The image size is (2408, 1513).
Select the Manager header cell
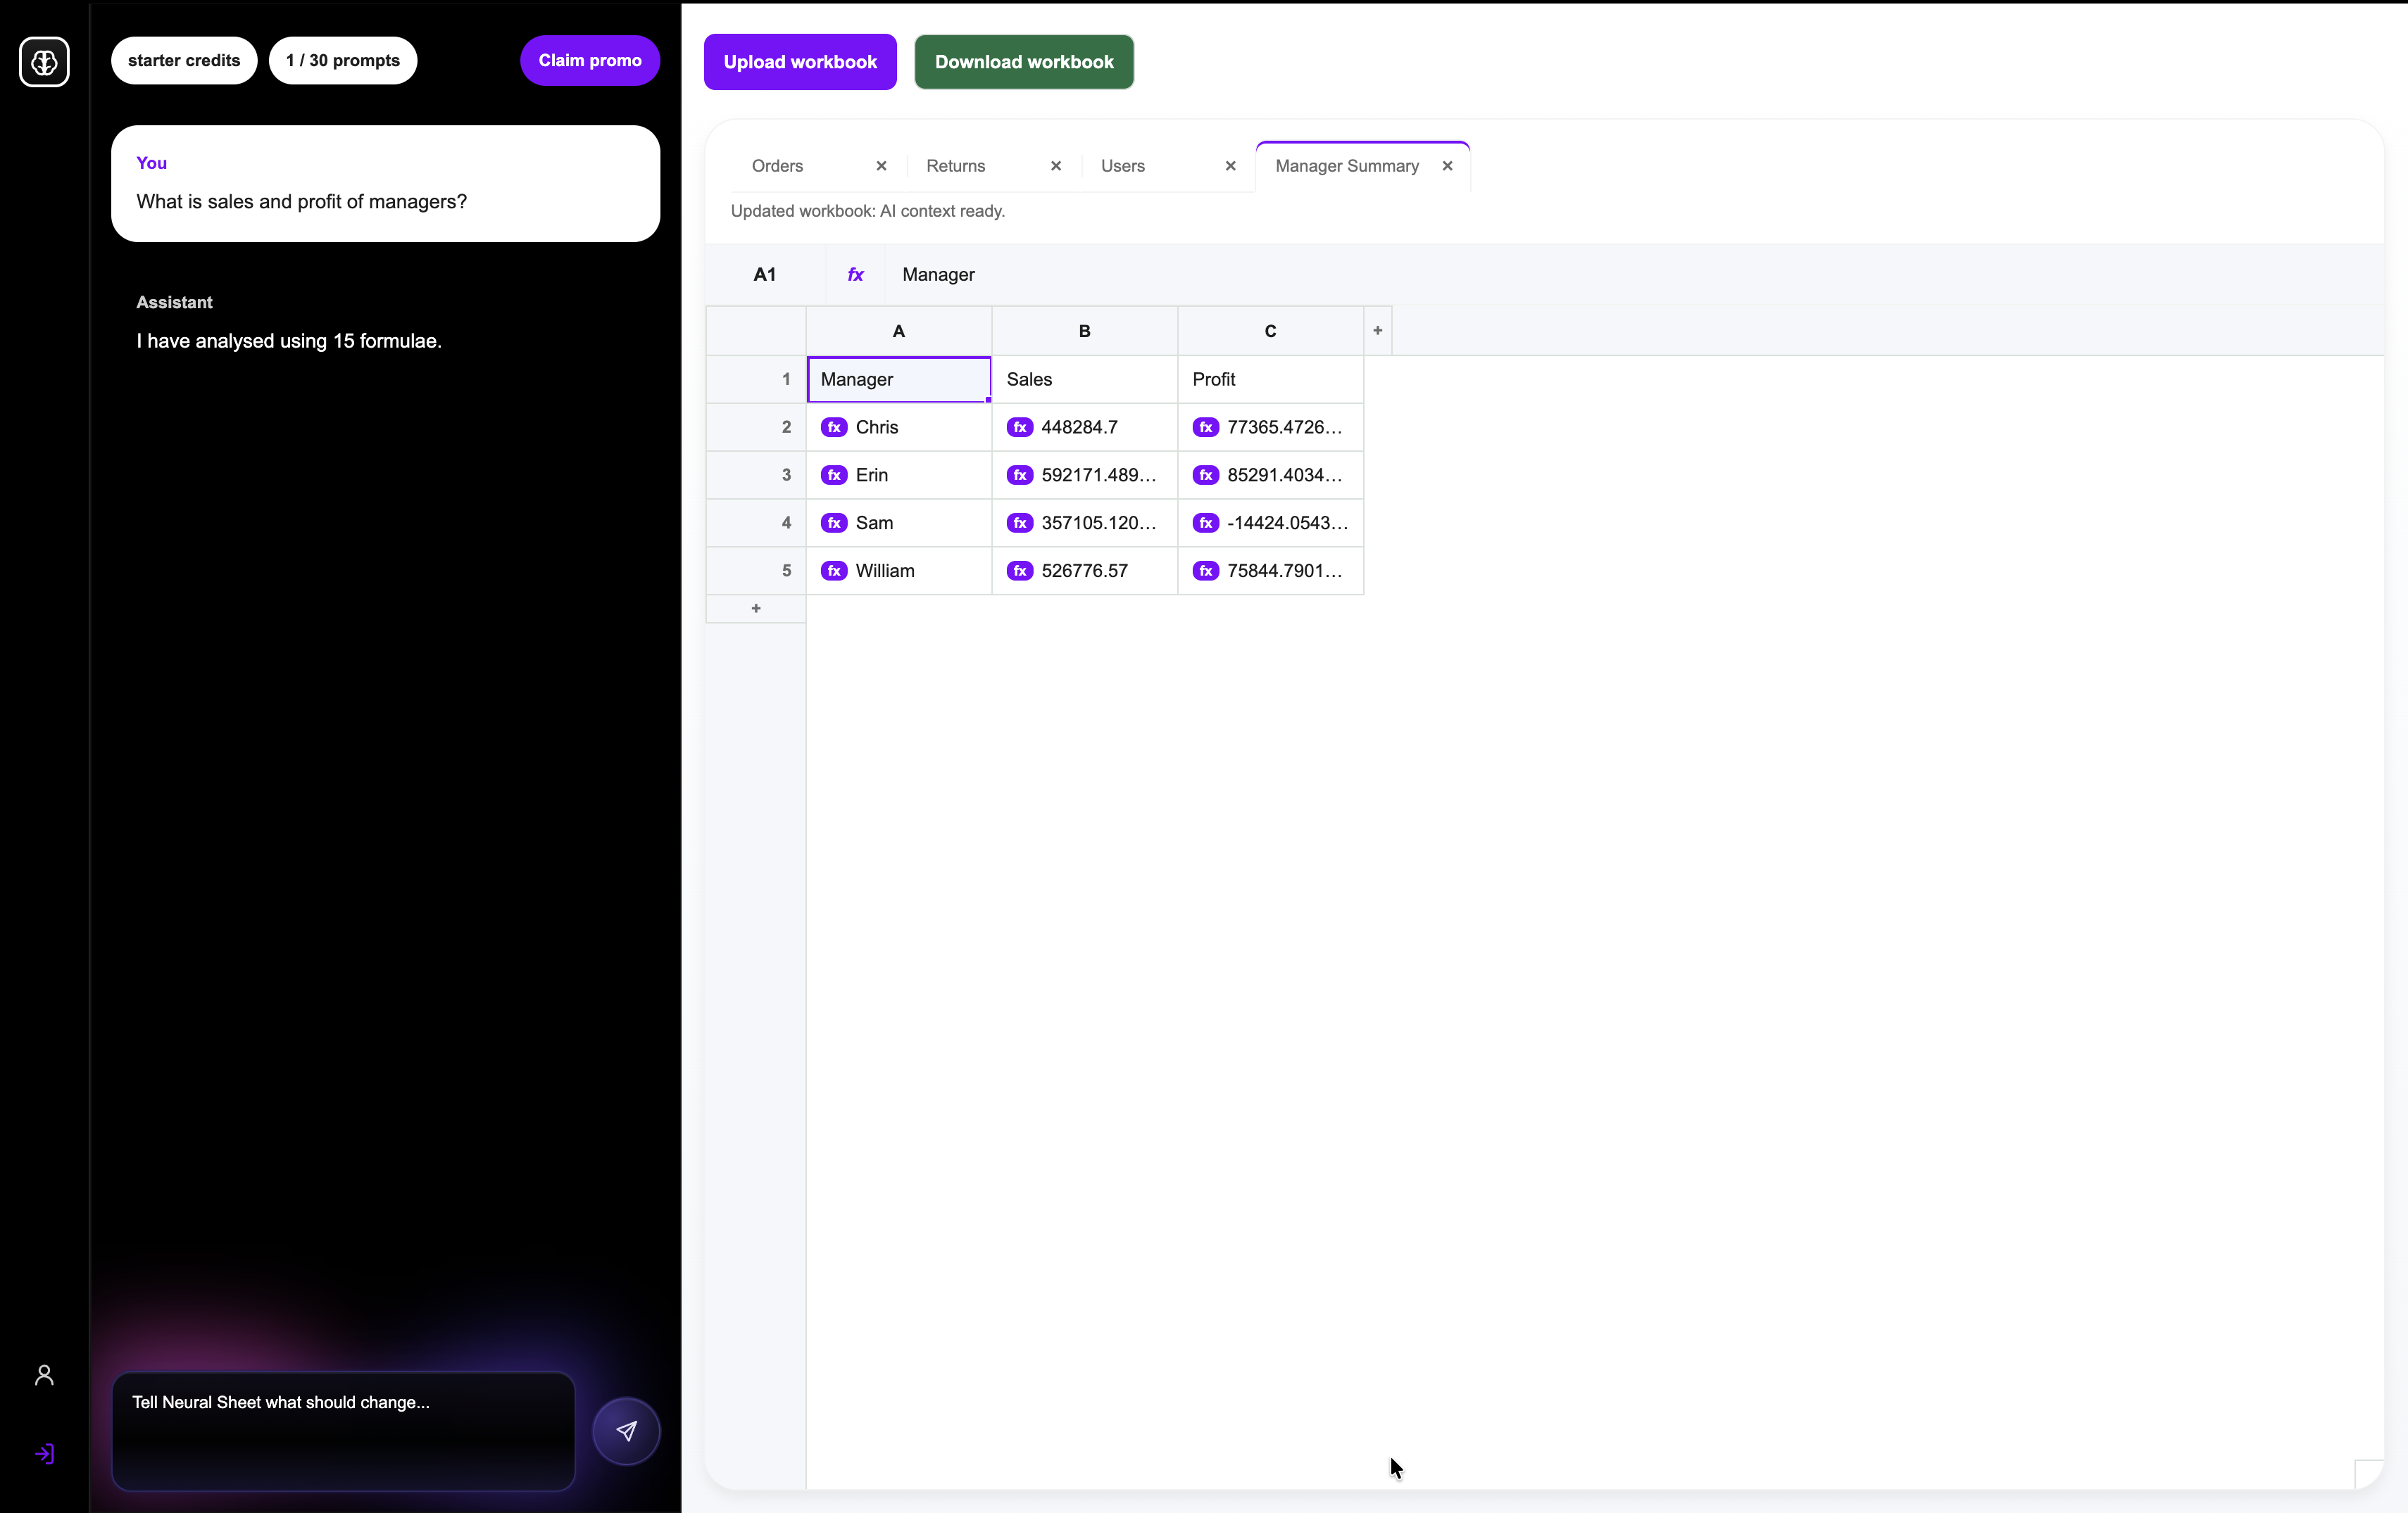(x=899, y=379)
